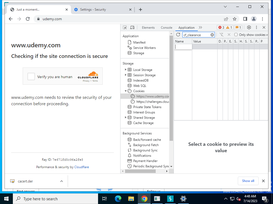The image size is (273, 204).
Task: Check the Verify you are human box
Action: click(x=31, y=76)
